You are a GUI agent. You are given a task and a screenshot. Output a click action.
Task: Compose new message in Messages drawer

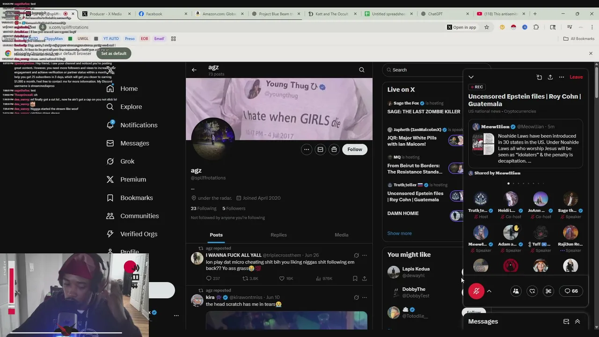(566, 322)
